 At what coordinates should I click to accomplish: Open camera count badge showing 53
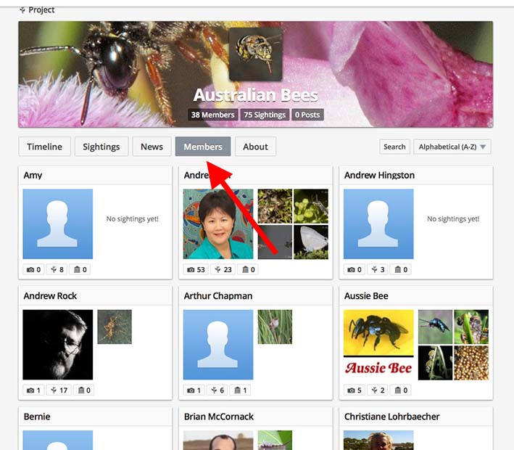[196, 269]
